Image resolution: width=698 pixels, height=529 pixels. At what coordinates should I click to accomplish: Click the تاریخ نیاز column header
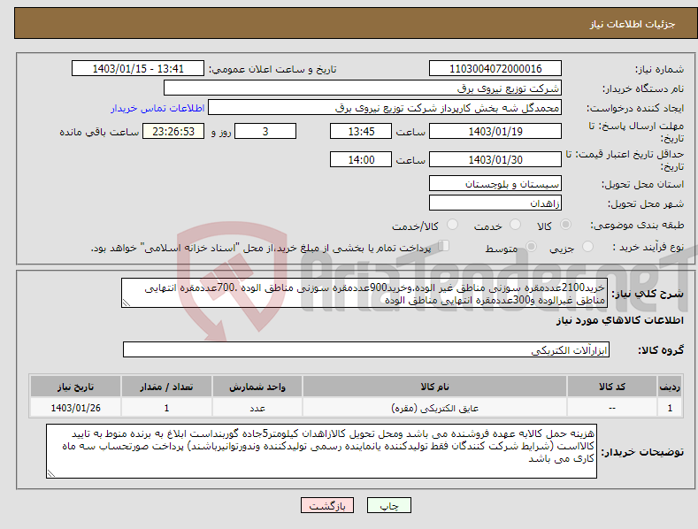pyautogui.click(x=75, y=387)
